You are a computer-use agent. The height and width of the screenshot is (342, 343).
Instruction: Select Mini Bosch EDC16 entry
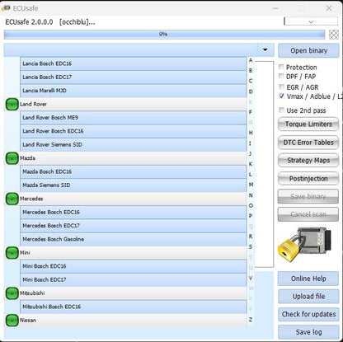point(134,266)
